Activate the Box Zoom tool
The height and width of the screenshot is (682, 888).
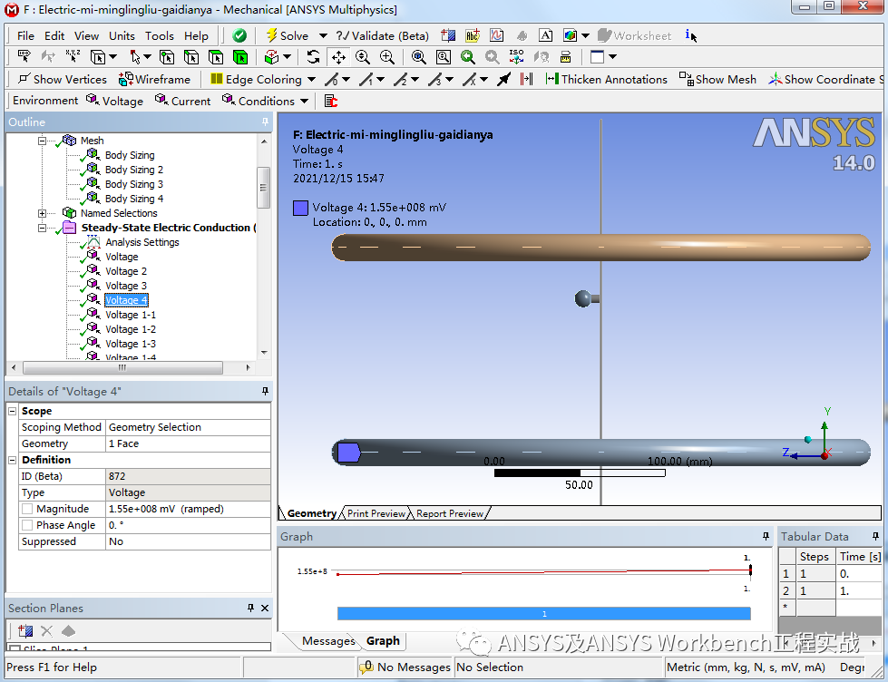point(387,57)
